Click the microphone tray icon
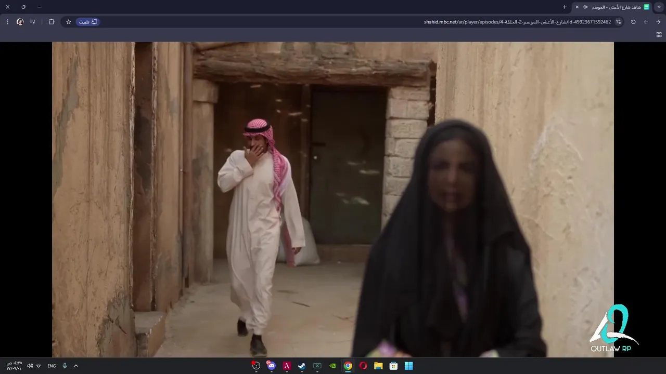666x374 pixels. [65, 366]
